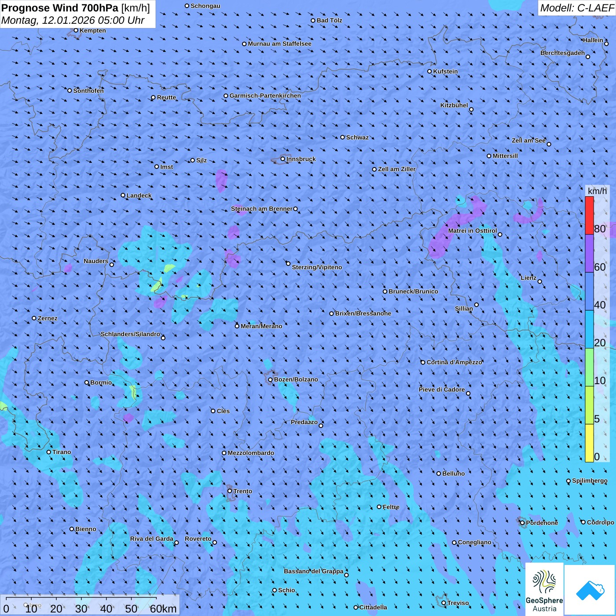Image resolution: width=616 pixels, height=616 pixels.
Task: Click the 'Mittersill' label
Action: (505, 156)
